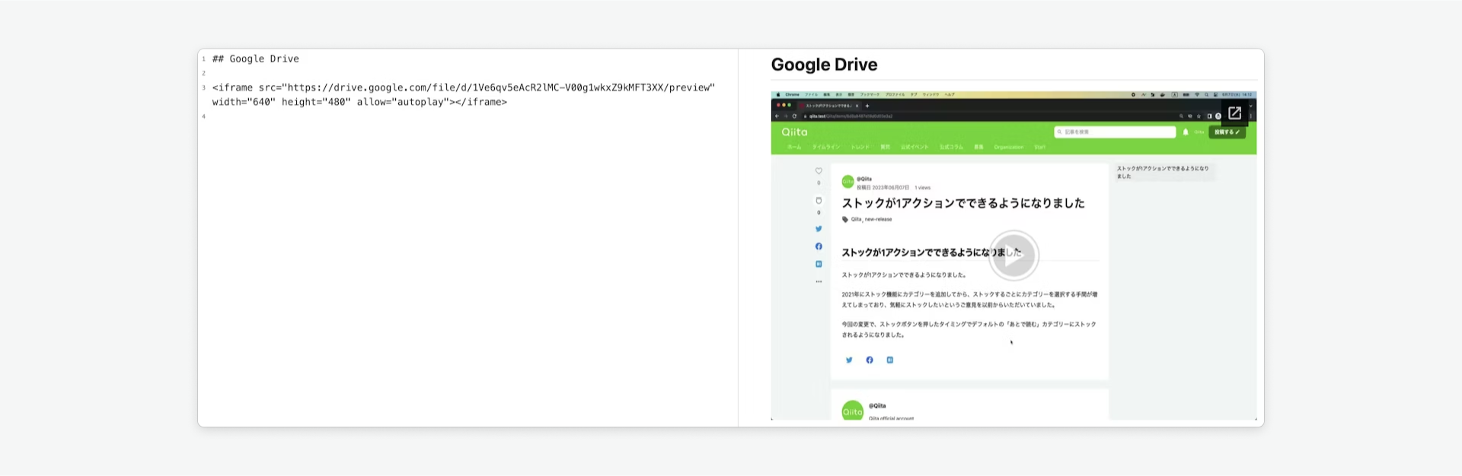Play the embedded Google Drive video
The height and width of the screenshot is (476, 1462).
pyautogui.click(x=1014, y=255)
